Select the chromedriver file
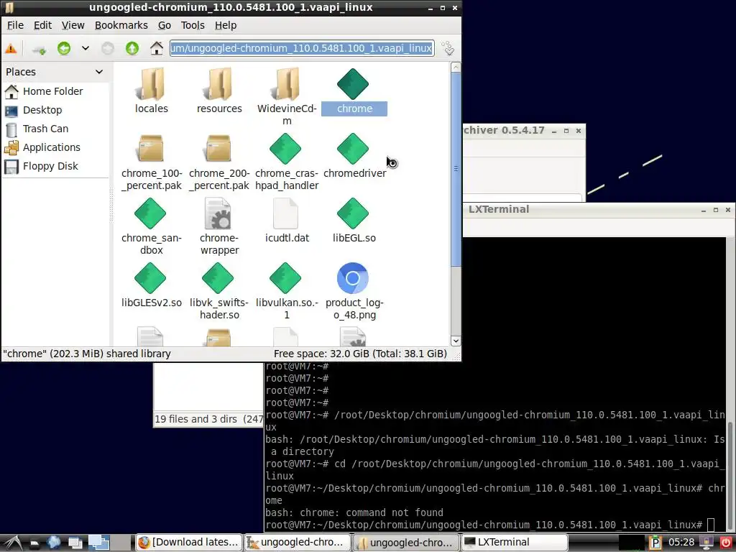Image resolution: width=736 pixels, height=552 pixels. [354, 156]
